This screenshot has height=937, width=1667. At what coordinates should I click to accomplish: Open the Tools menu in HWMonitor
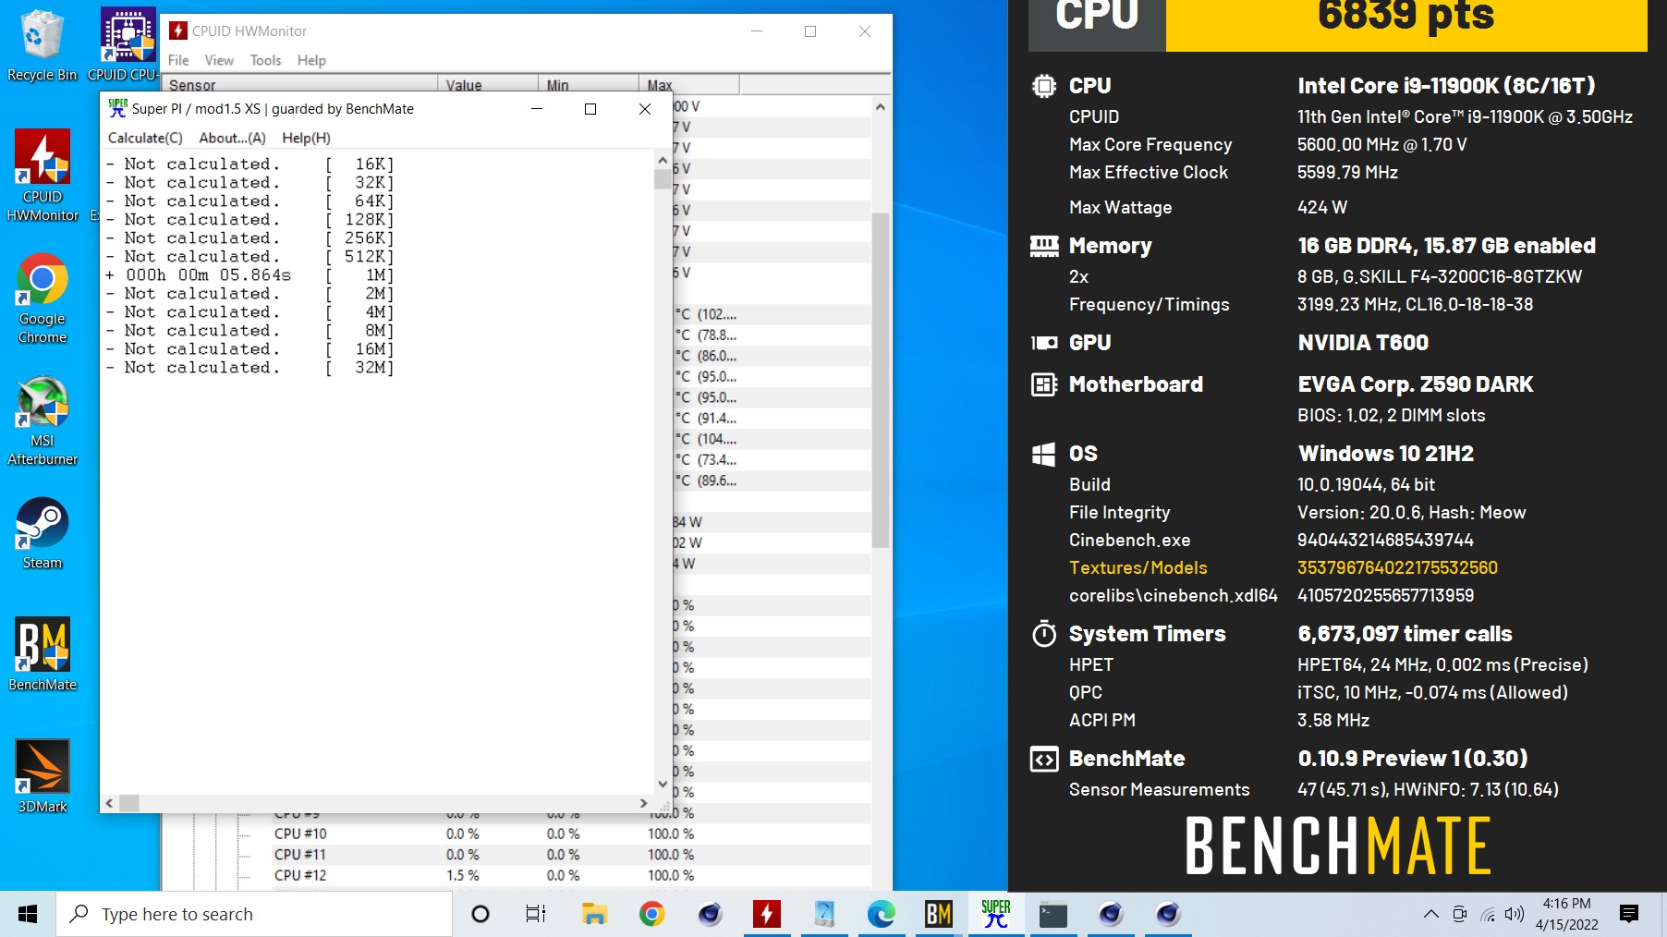point(265,60)
